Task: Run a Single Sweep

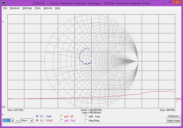Action: point(173,121)
